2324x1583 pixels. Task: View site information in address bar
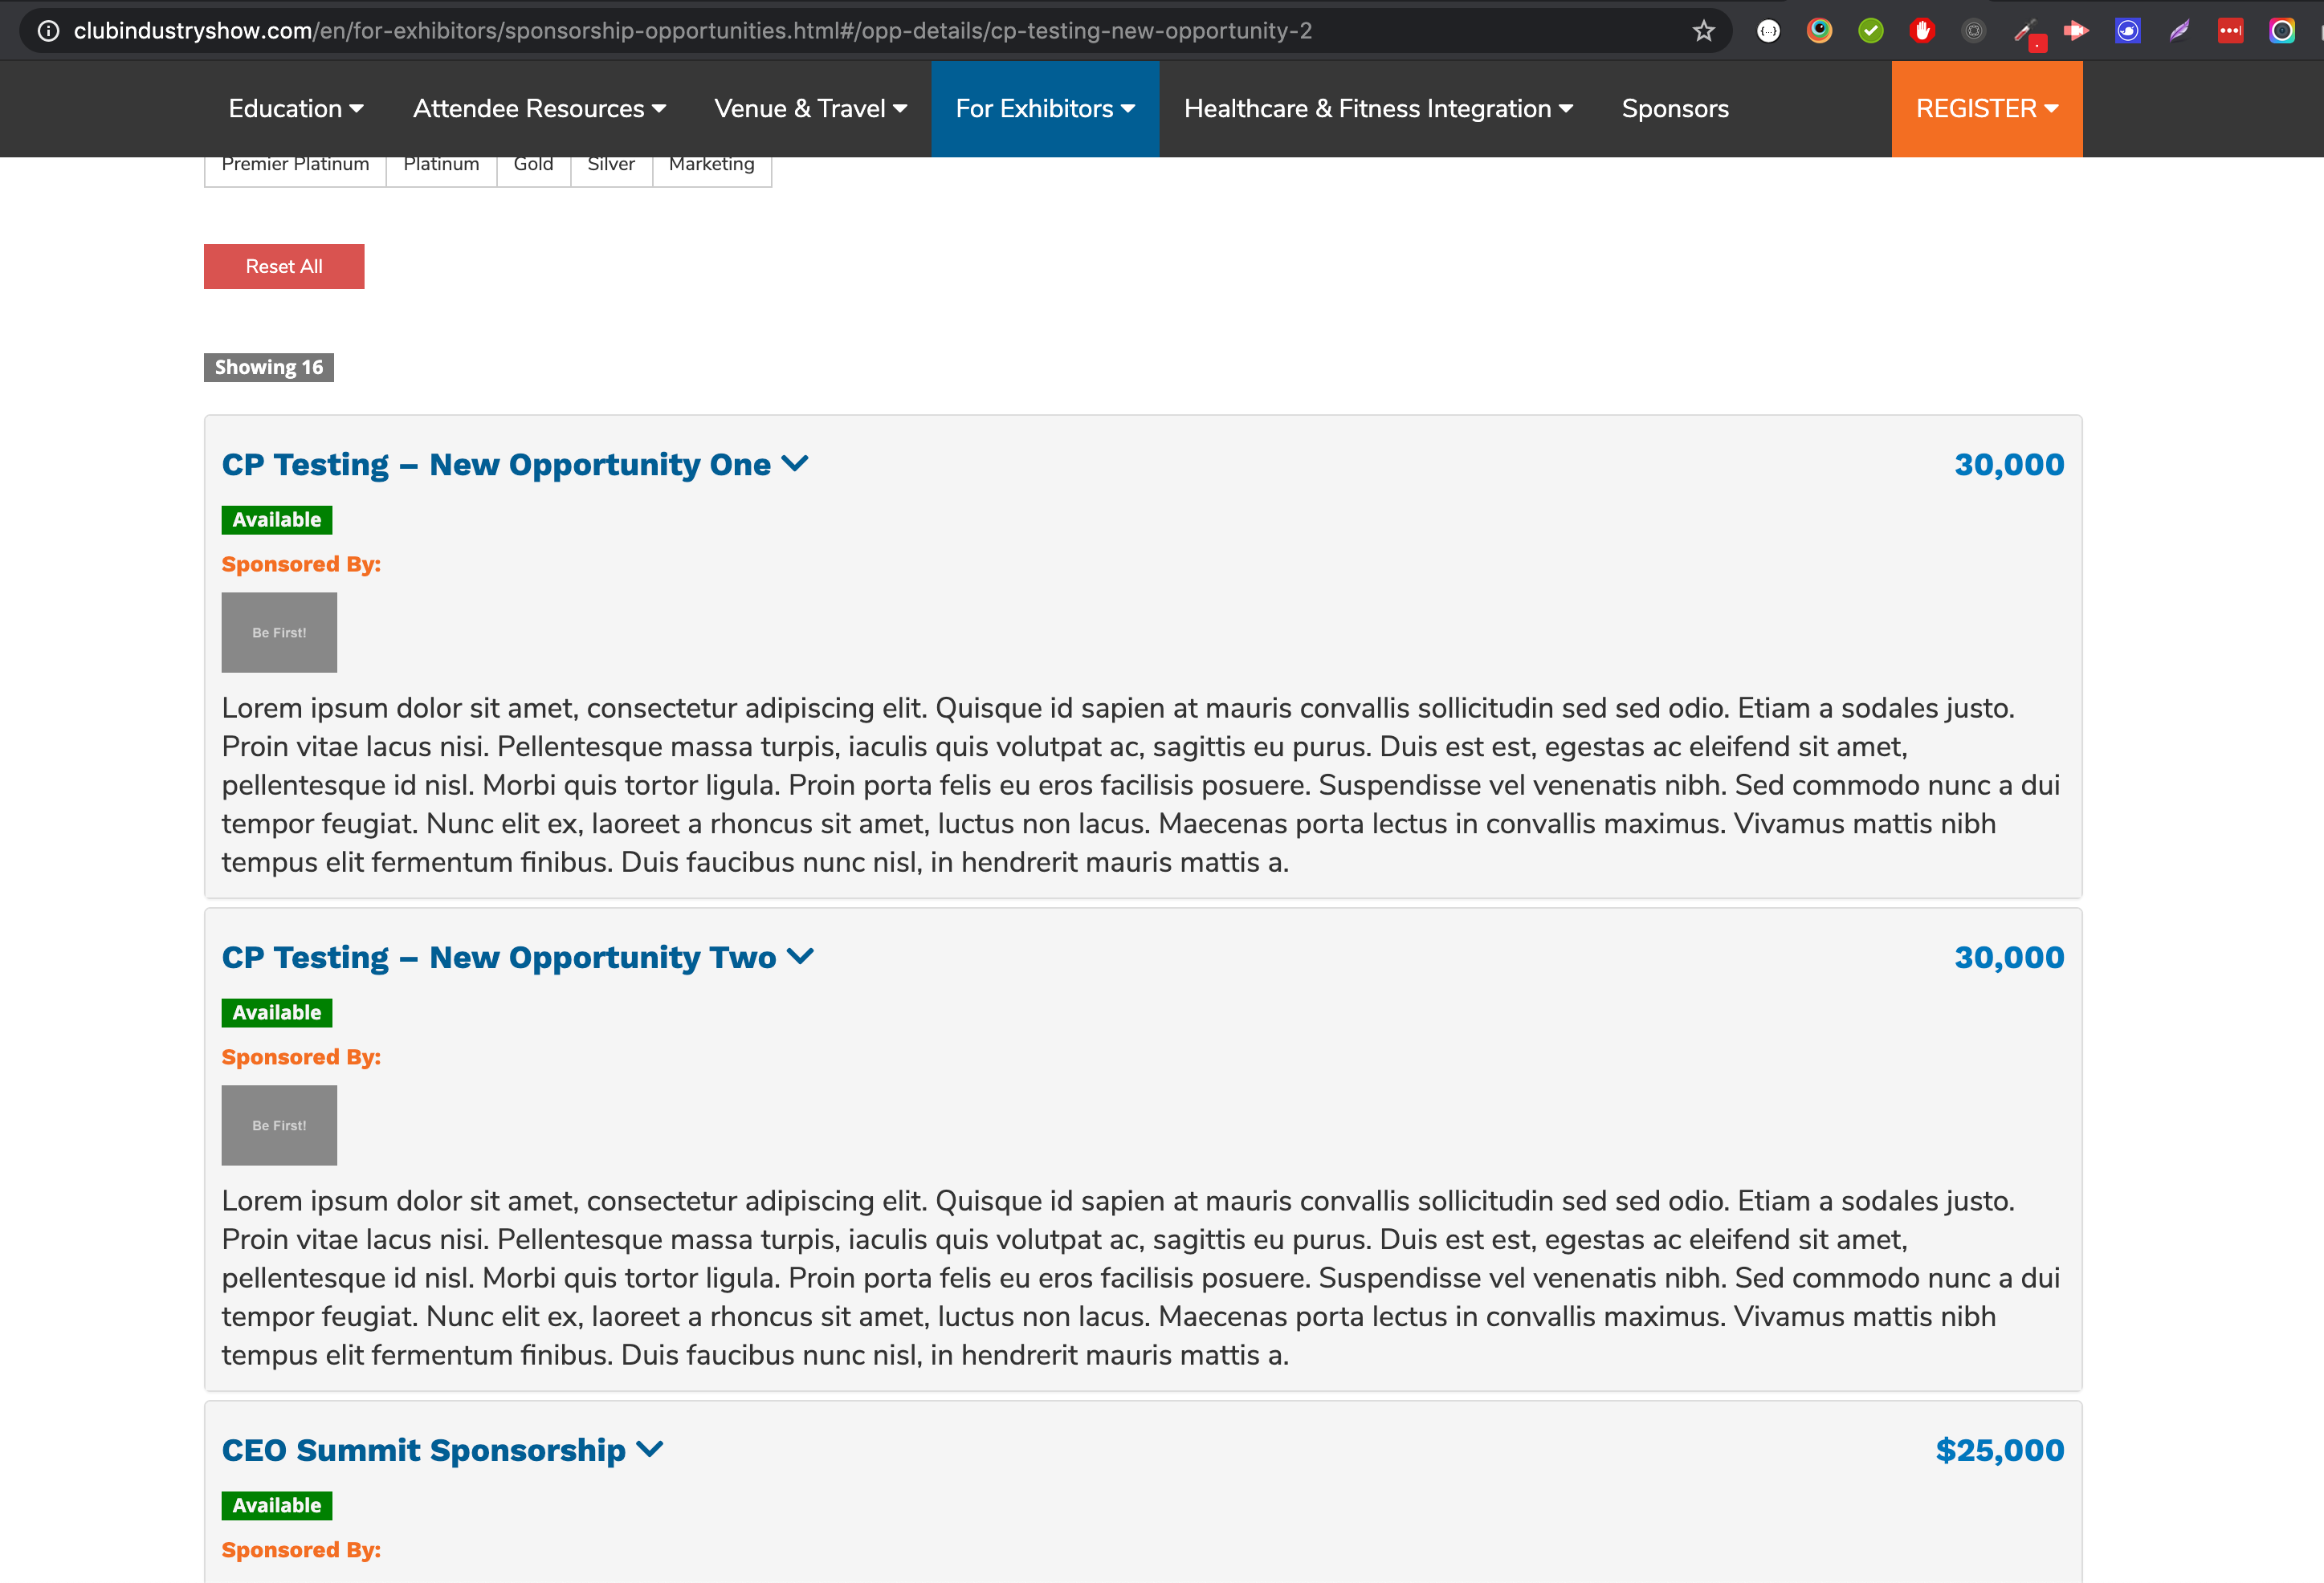(x=48, y=31)
